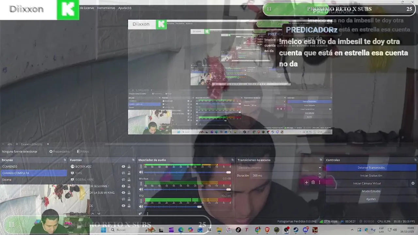Open Steam from the Windows taskbar

[x=296, y=230]
